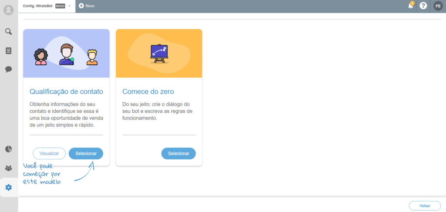Select the Comece do zero template
The height and width of the screenshot is (212, 446).
[179, 154]
